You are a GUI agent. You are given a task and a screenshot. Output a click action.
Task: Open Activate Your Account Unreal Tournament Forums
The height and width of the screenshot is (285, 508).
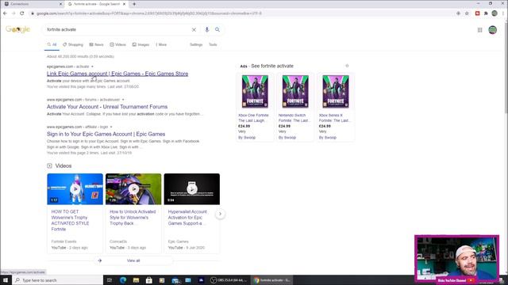[x=107, y=107]
